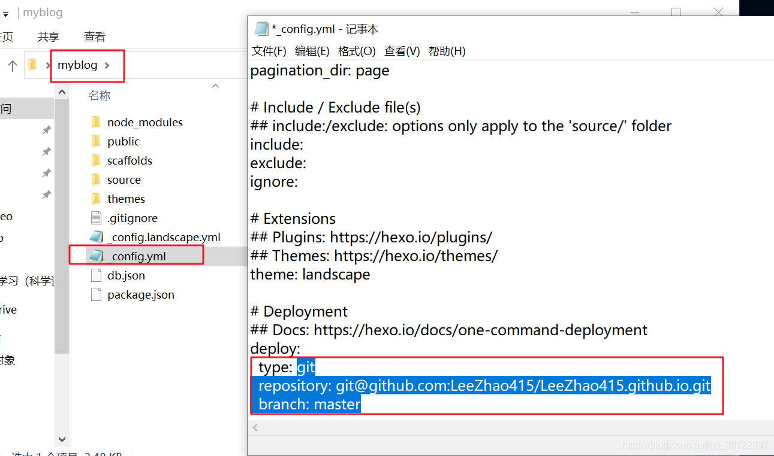Click the Notepad horizontal scroll left arrow
Screen dimensions: 774x456
[255, 427]
